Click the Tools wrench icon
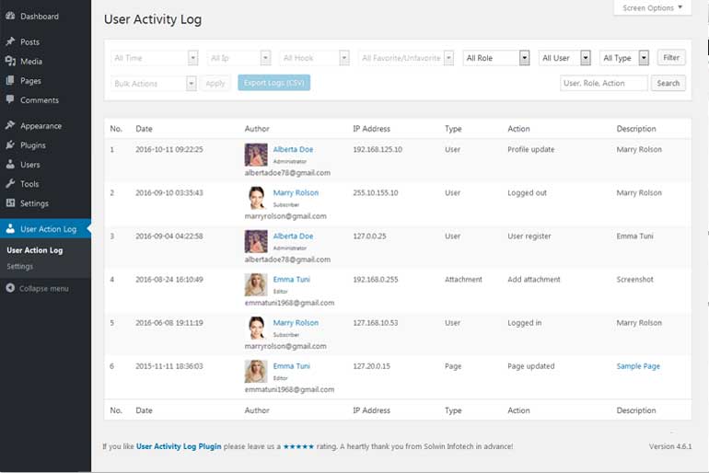Screen dimensions: 709x473 pos(10,183)
